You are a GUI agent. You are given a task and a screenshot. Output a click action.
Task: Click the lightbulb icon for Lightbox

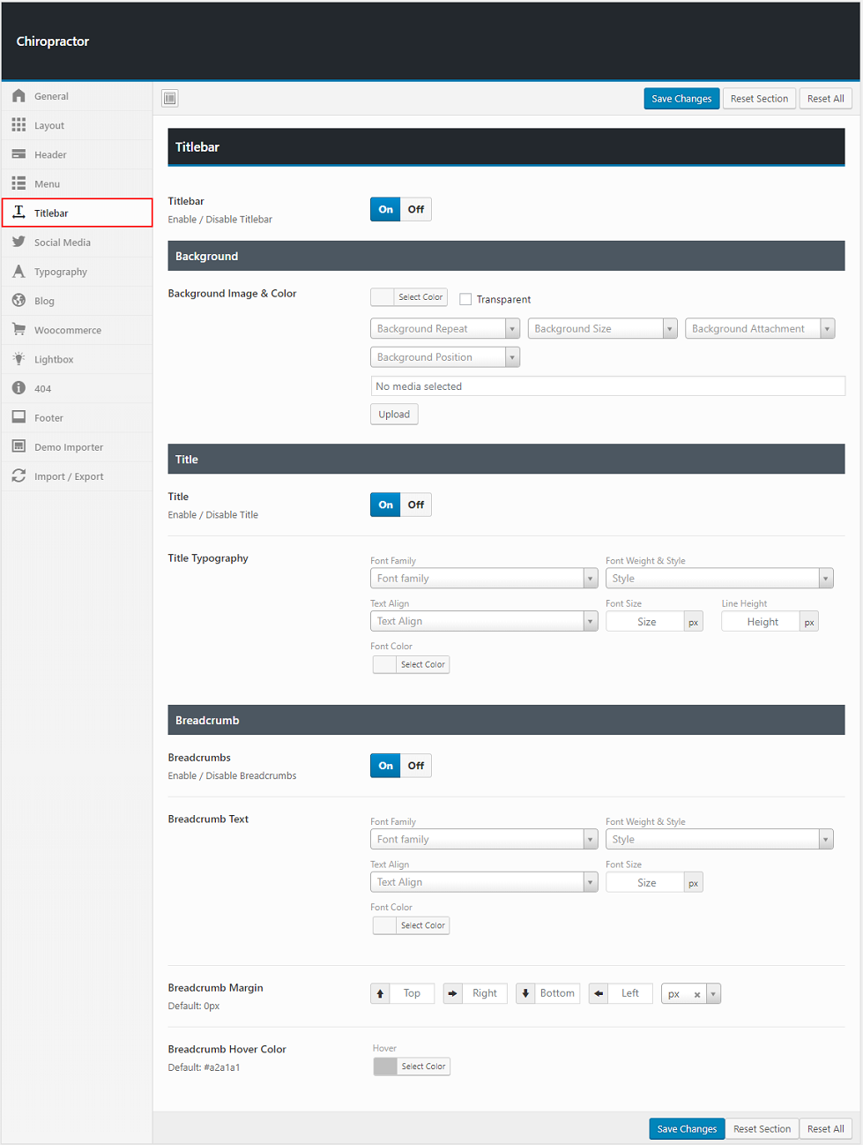tap(19, 359)
